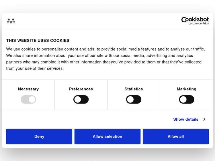Expand details using the chevron arrow
The image size is (215, 161).
(204, 119)
